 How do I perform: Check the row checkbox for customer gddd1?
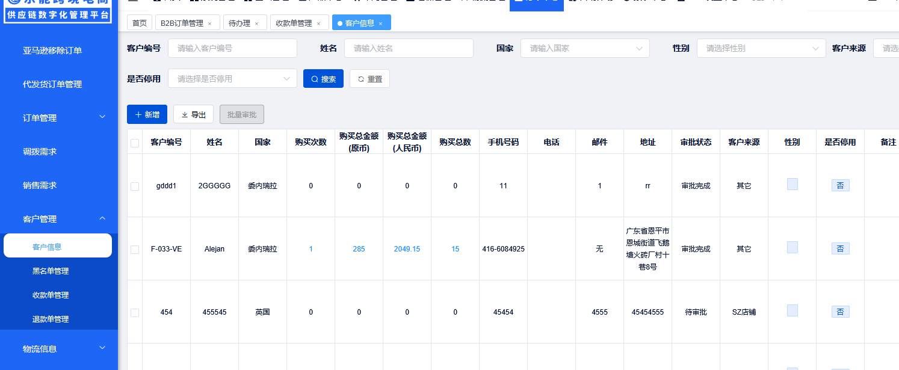pos(135,187)
